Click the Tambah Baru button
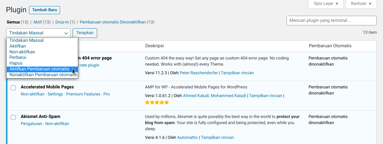This screenshot has height=144, width=383. (x=45, y=10)
